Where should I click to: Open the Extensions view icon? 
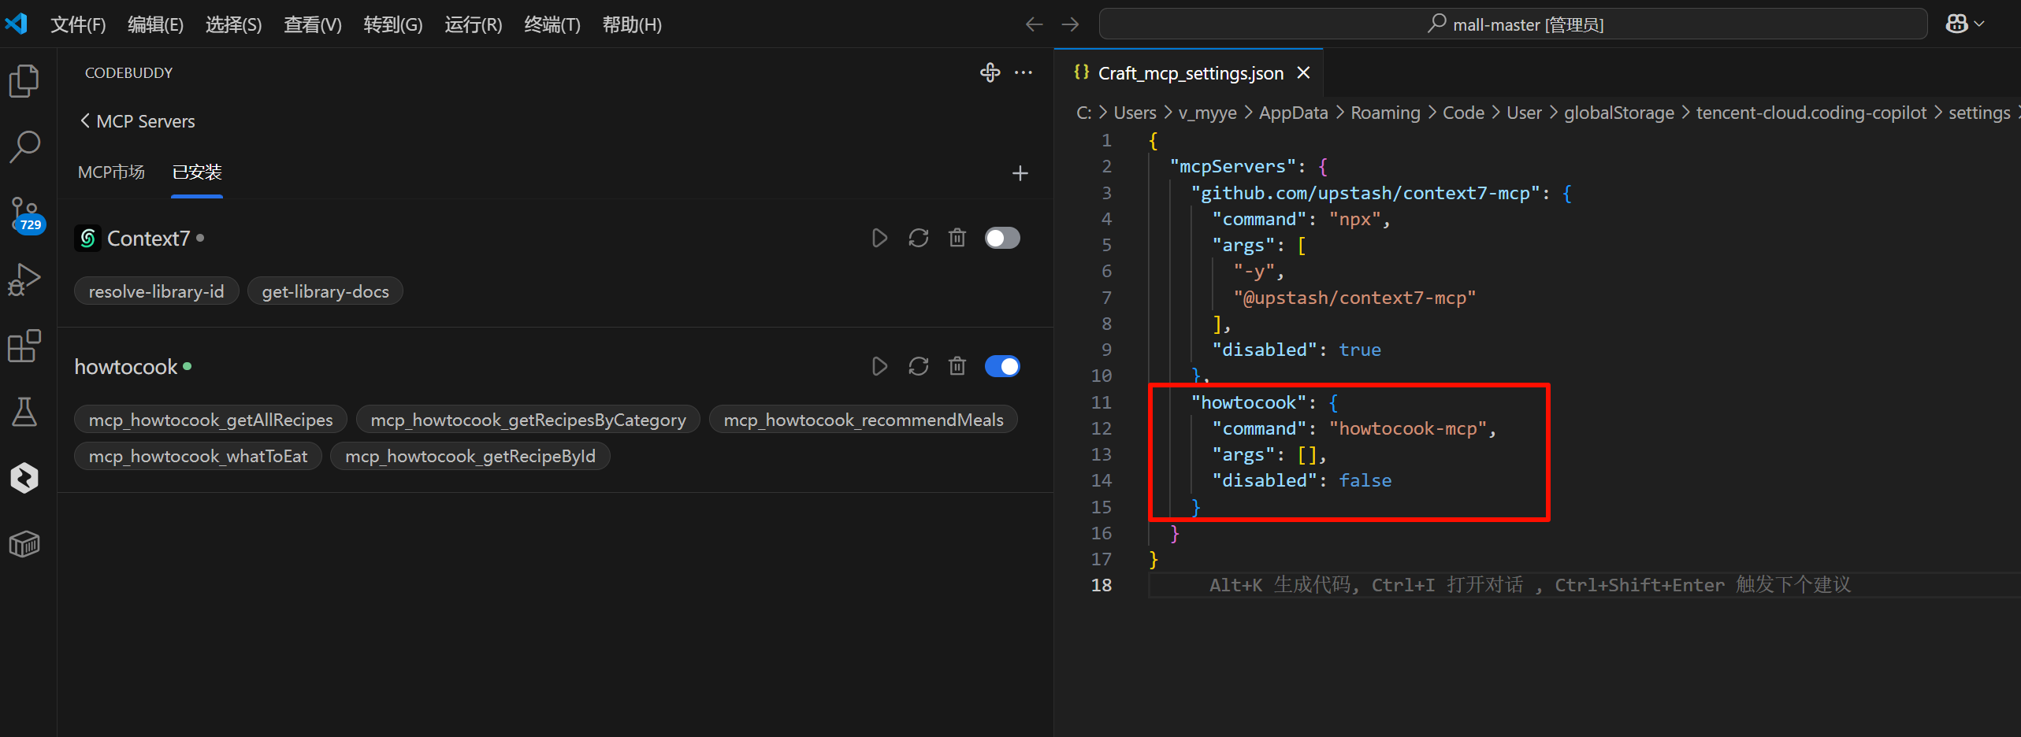(x=24, y=346)
